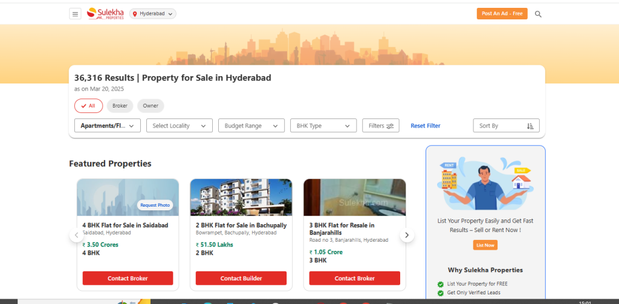
Task: Open the search magnifier icon
Action: (x=538, y=15)
